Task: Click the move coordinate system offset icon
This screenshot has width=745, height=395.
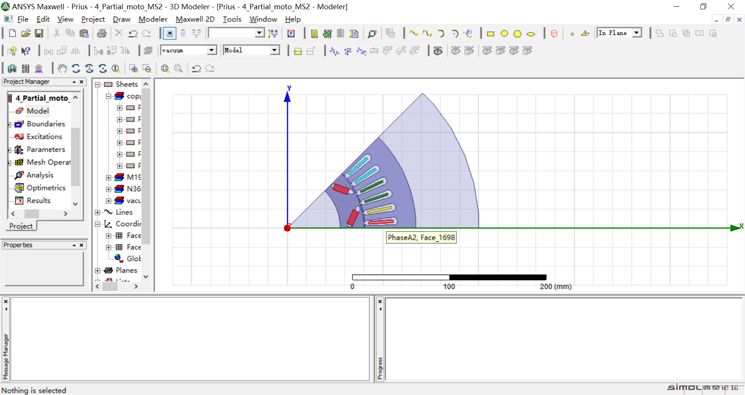Action: [334, 51]
